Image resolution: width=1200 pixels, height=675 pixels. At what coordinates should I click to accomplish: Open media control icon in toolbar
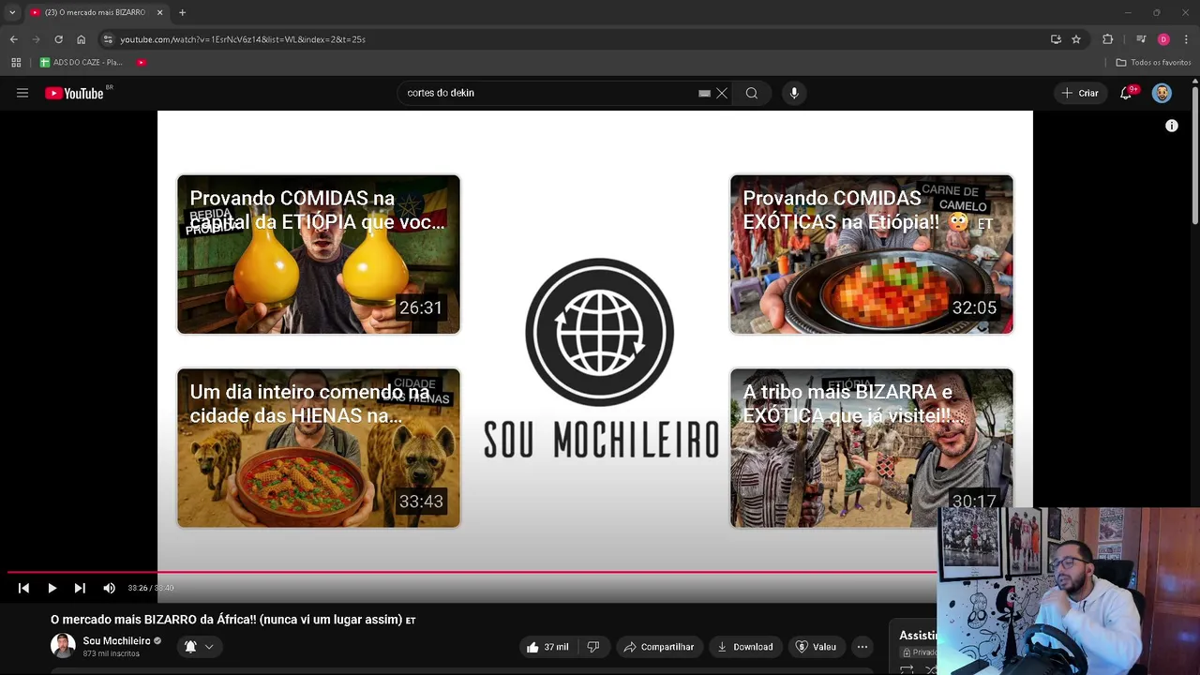[x=1141, y=39]
